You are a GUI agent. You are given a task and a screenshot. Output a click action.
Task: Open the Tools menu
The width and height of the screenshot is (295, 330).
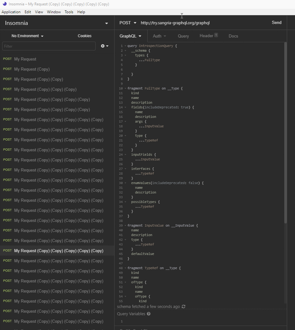click(69, 12)
